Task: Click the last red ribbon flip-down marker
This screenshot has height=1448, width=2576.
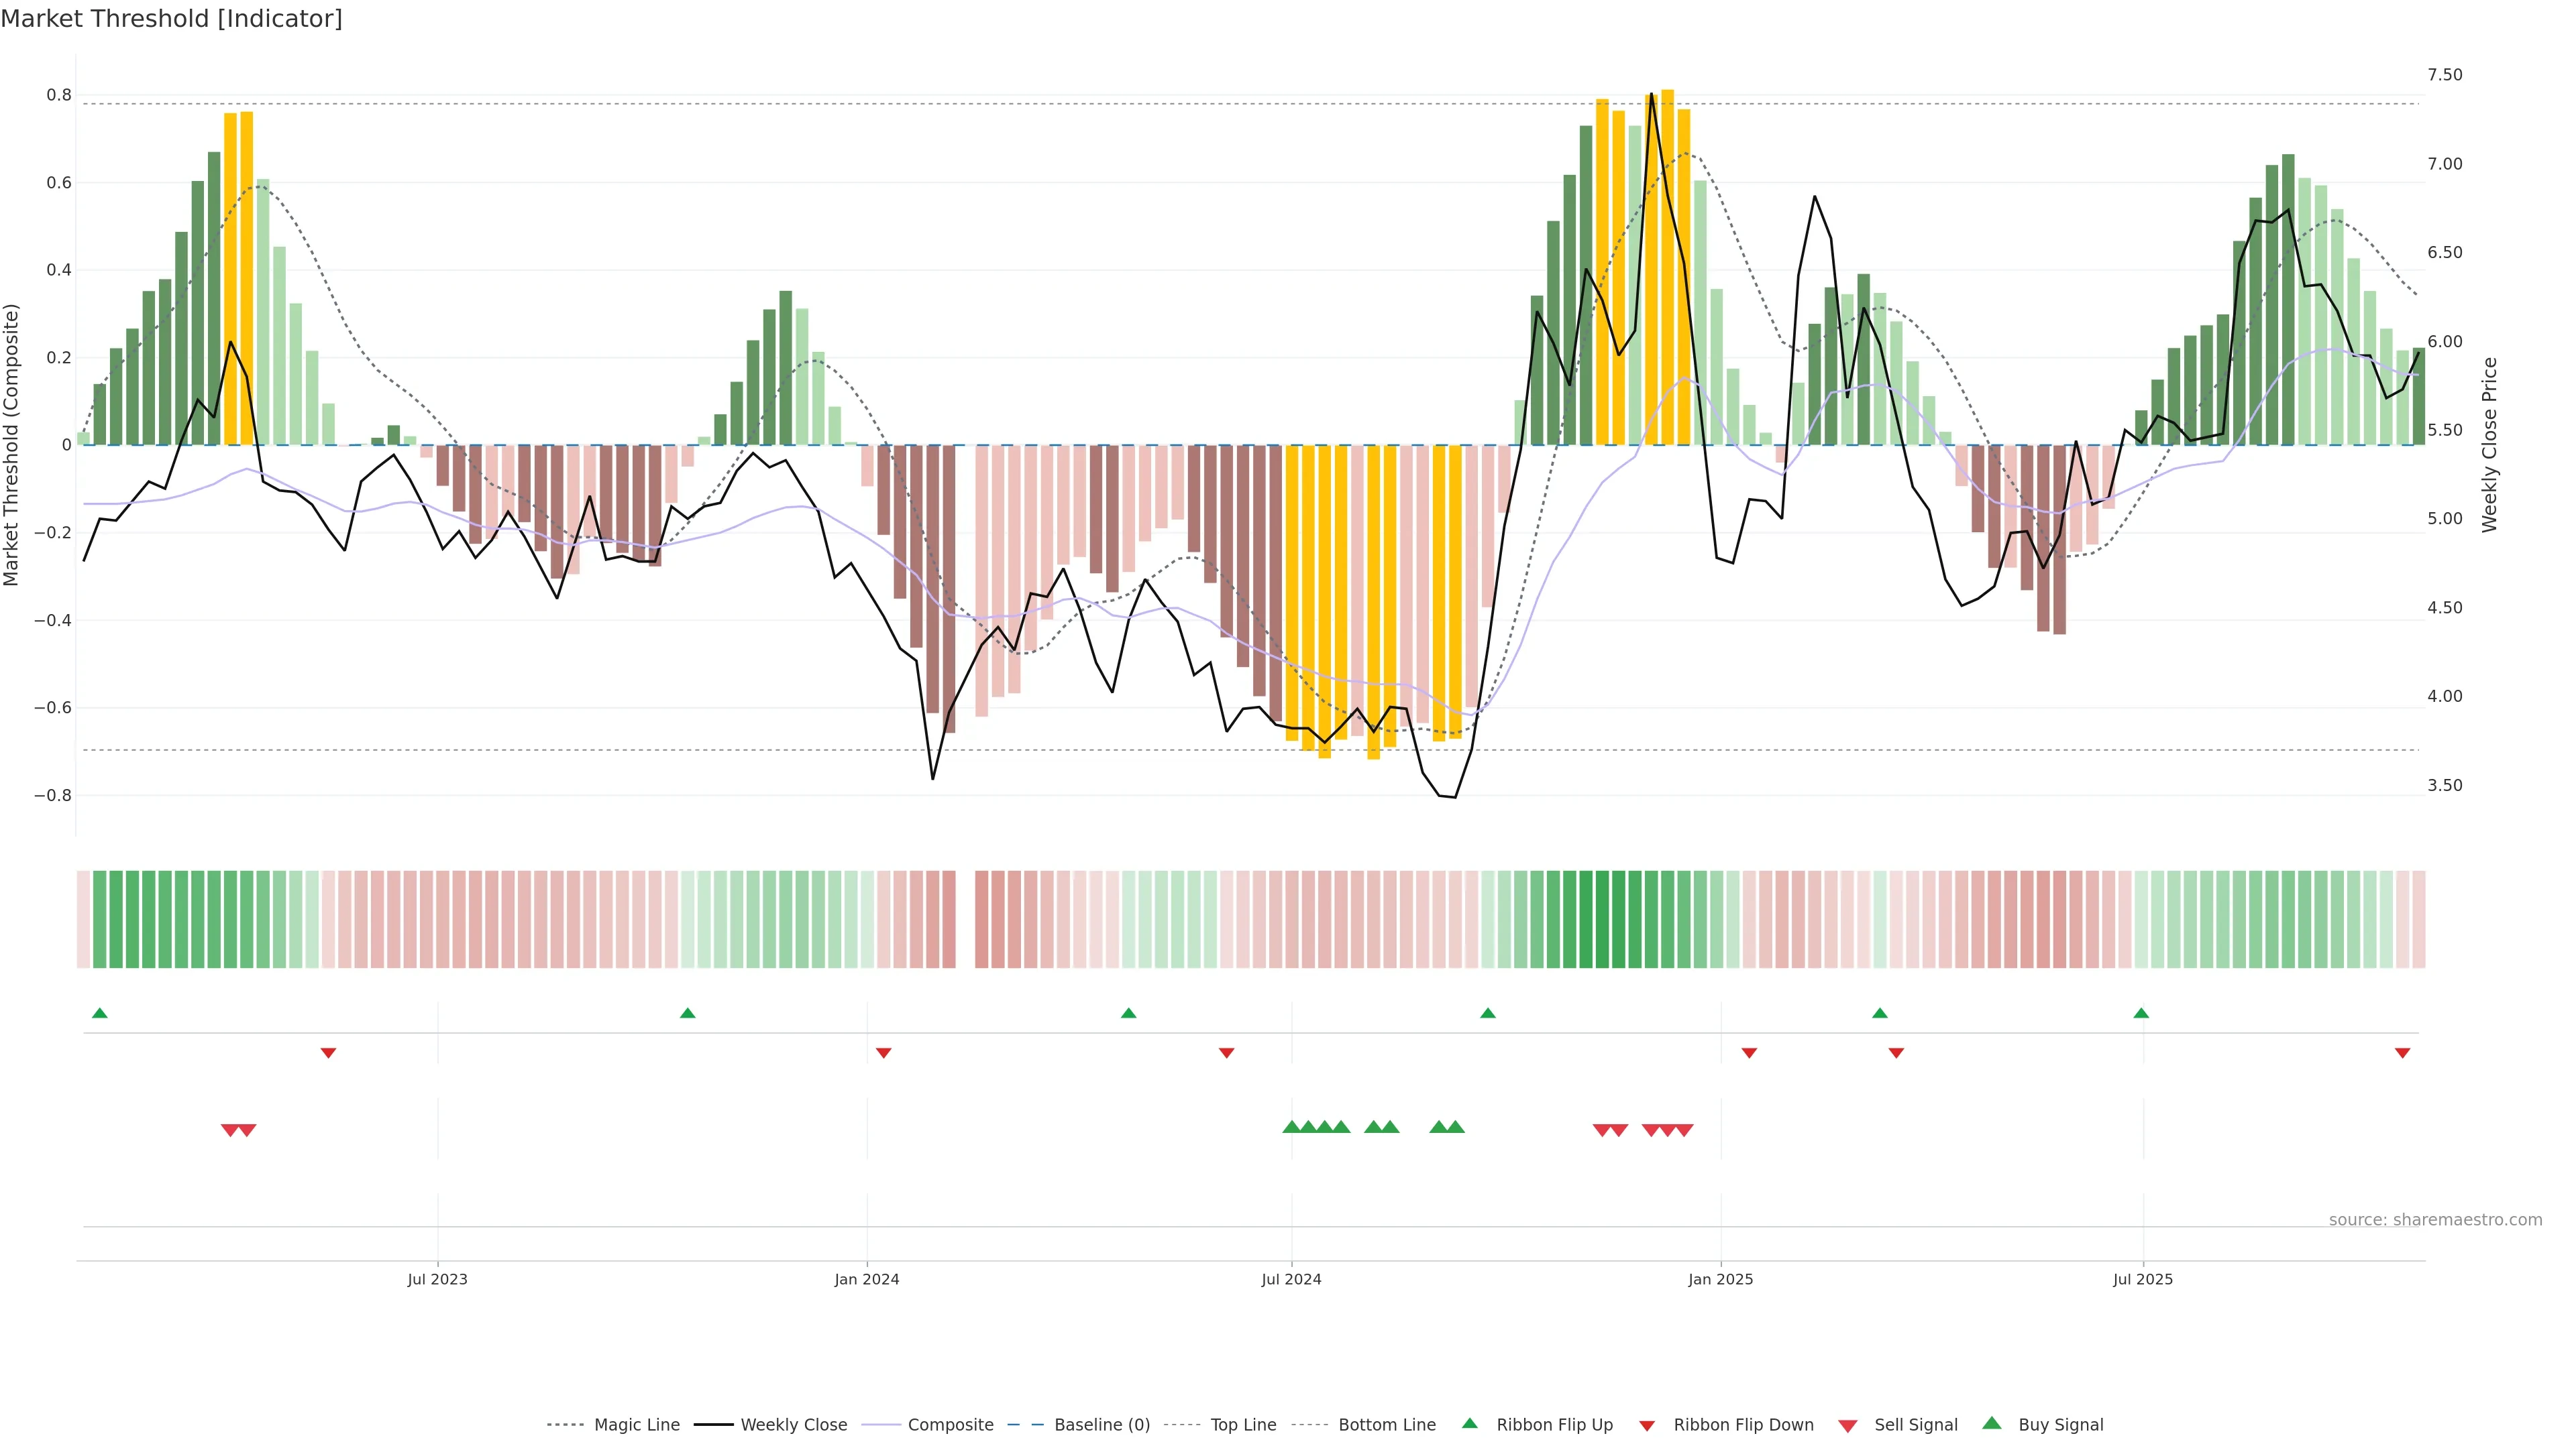Action: click(x=2402, y=1052)
